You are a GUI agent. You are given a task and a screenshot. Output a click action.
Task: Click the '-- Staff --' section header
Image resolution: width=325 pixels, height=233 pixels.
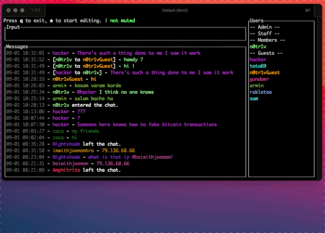264,34
